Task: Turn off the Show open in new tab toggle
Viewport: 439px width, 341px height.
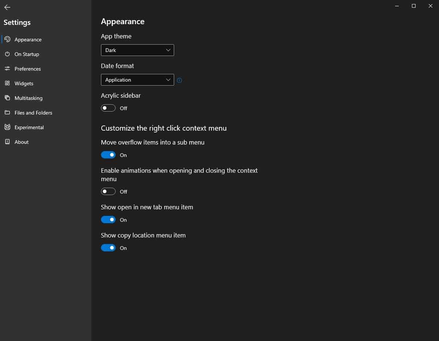Action: (x=108, y=220)
